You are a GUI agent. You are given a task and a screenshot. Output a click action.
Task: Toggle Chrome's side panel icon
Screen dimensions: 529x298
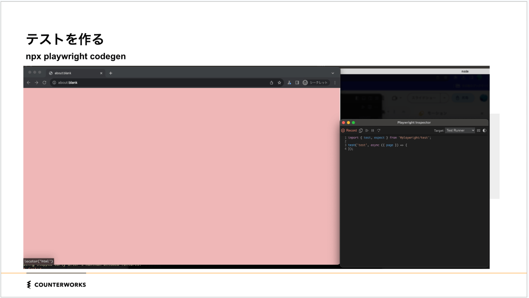click(x=297, y=82)
